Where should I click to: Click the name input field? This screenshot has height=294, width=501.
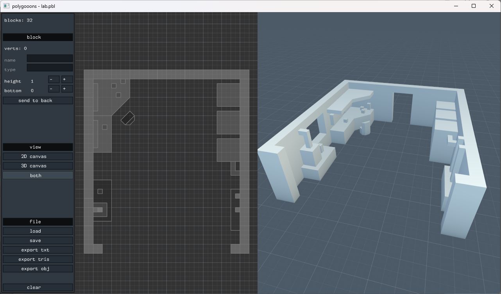(x=50, y=59)
